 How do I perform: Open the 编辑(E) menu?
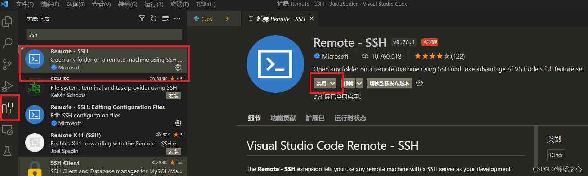(x=50, y=4)
